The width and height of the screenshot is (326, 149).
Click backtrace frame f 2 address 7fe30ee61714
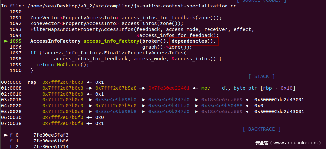pos(51,147)
